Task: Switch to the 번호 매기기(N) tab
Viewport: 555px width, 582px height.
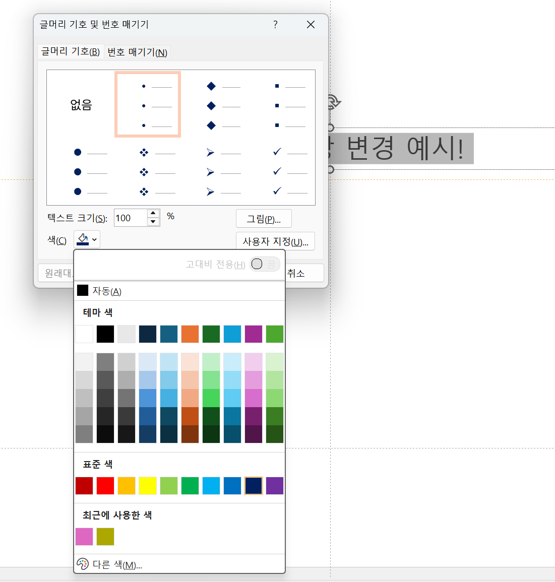Action: coord(137,52)
